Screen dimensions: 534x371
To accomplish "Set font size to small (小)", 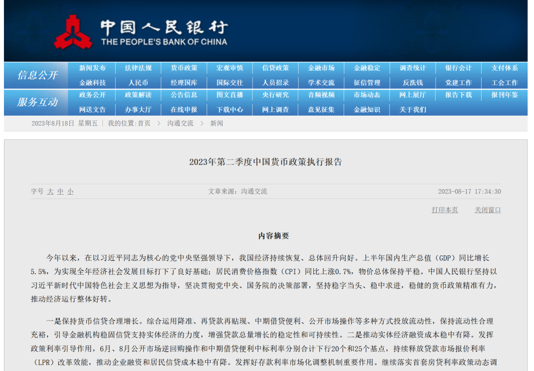I will pyautogui.click(x=70, y=192).
